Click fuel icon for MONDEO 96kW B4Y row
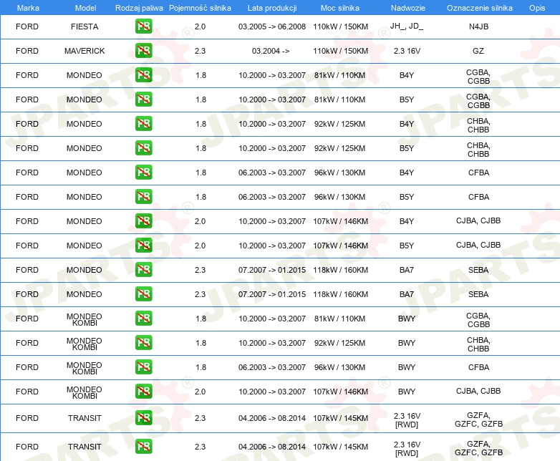 tap(143, 173)
